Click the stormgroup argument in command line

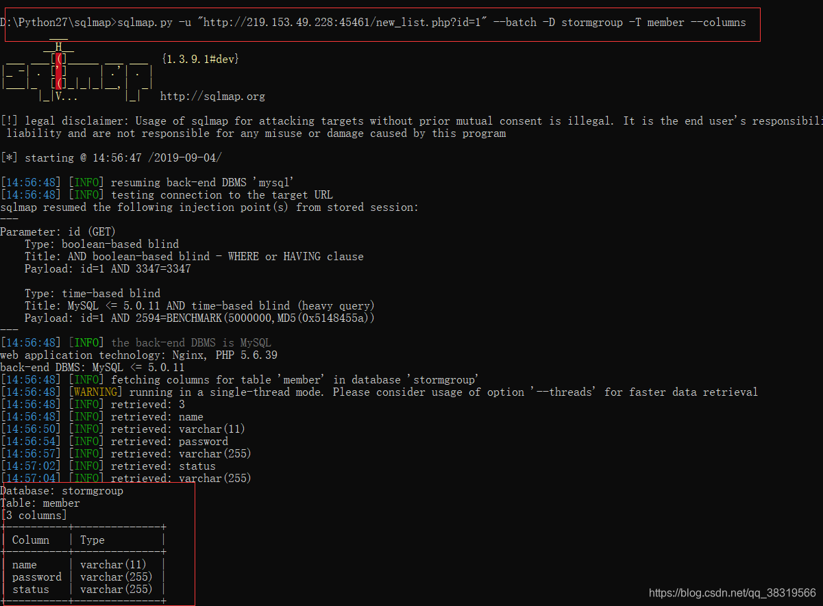pos(592,23)
